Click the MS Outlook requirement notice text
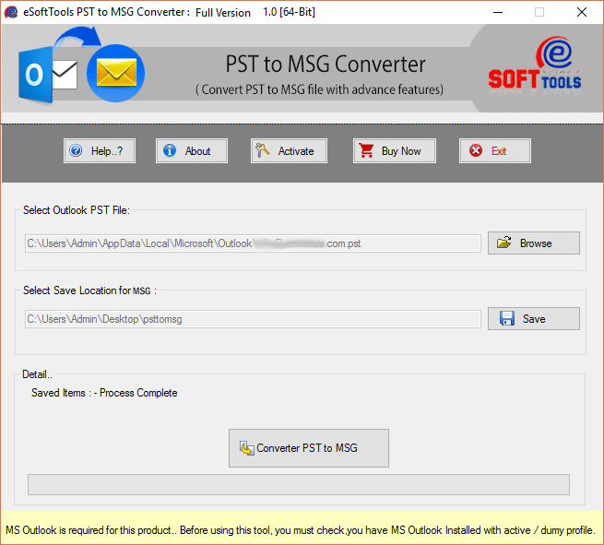Image resolution: width=604 pixels, height=545 pixels. click(x=301, y=530)
